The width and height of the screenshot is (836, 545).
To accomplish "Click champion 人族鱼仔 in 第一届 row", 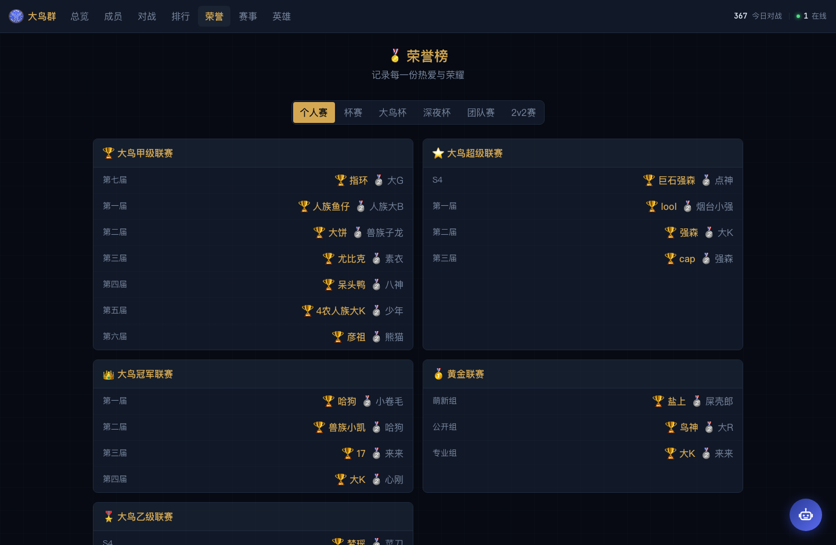I will tap(331, 206).
